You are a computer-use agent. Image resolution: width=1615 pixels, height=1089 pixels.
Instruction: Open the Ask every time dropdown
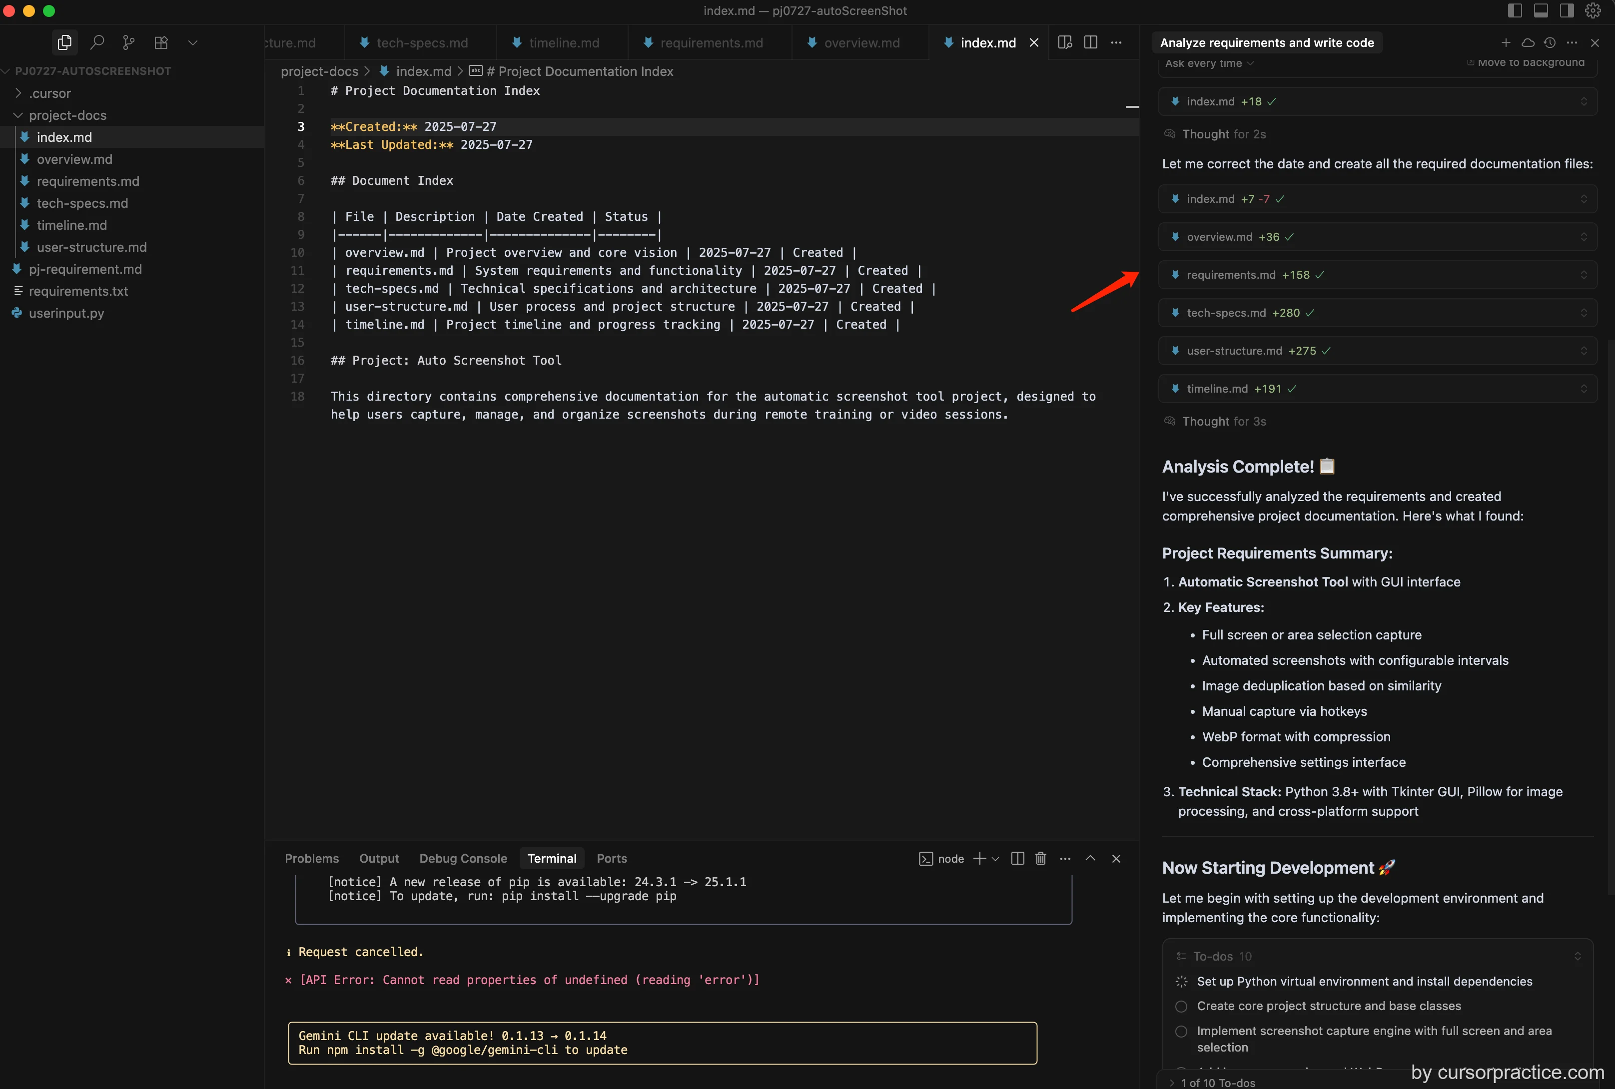coord(1209,62)
